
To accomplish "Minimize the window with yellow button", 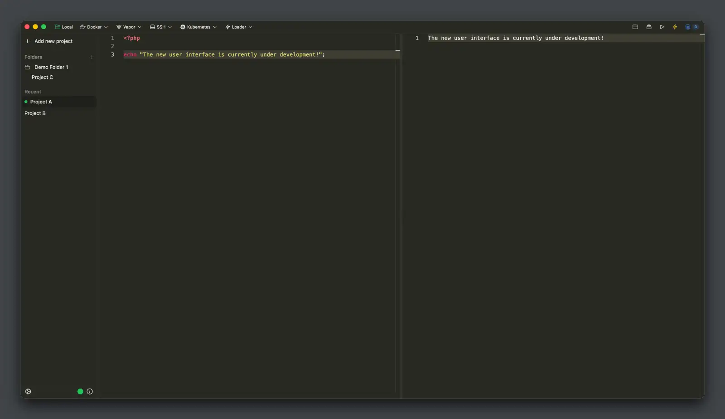I will pos(35,27).
